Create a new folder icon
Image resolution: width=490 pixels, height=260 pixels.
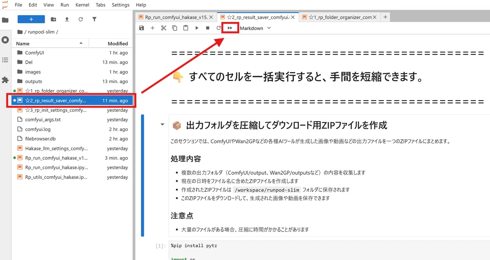point(53,19)
